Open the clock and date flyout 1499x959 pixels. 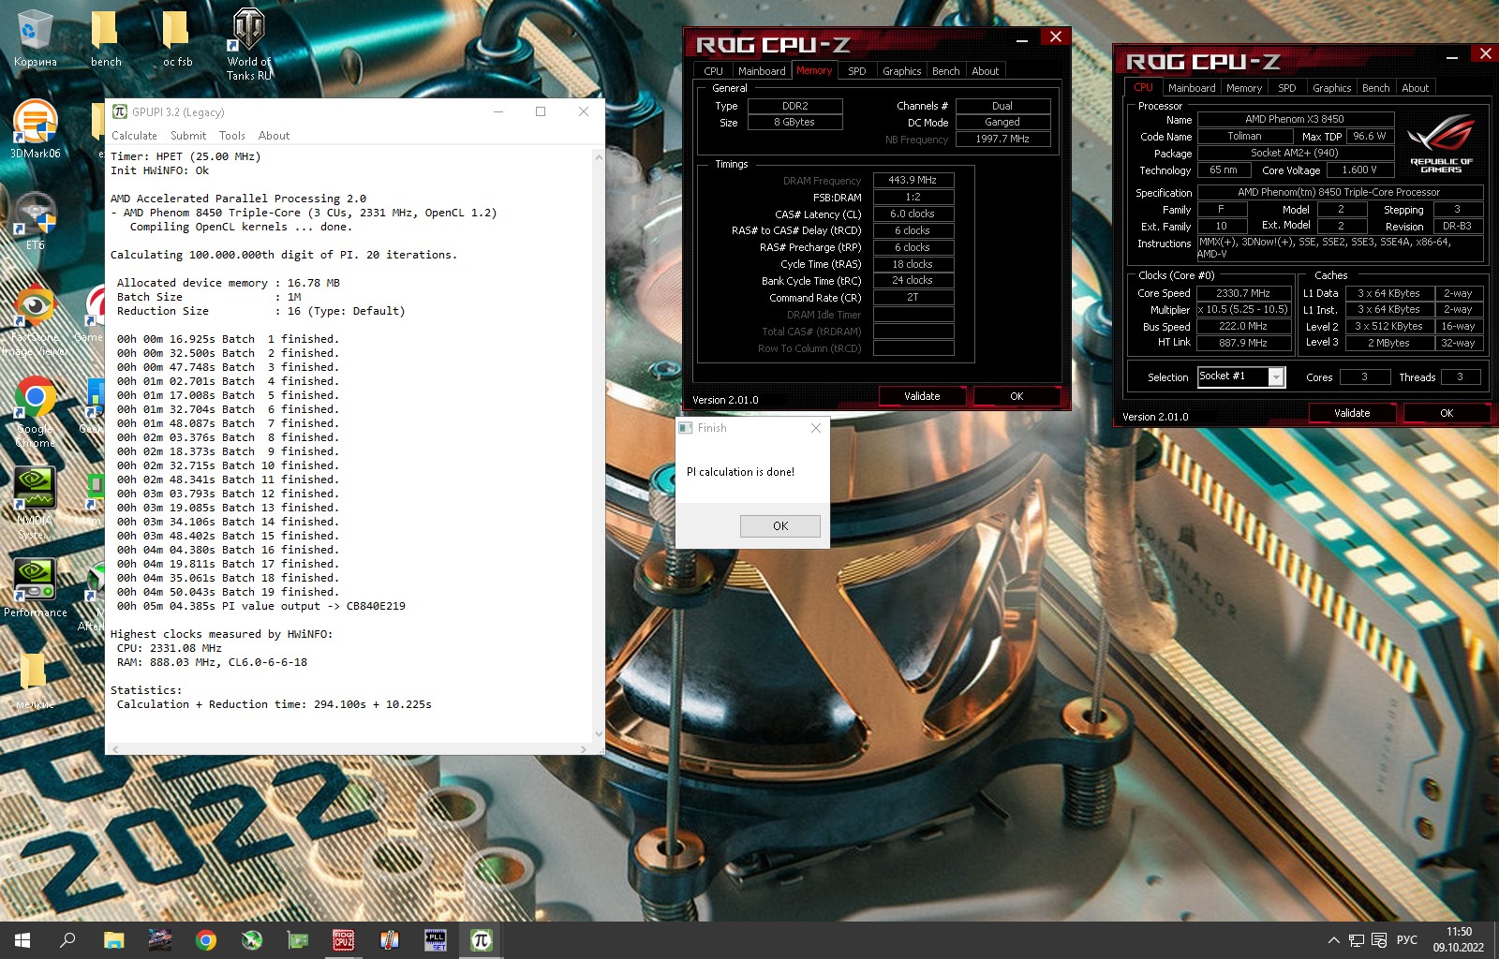(1458, 940)
